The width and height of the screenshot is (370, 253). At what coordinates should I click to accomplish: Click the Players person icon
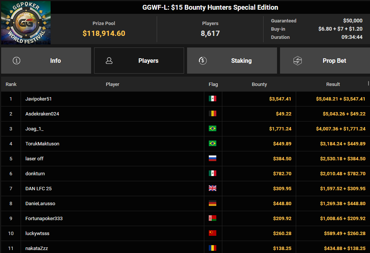pos(109,61)
